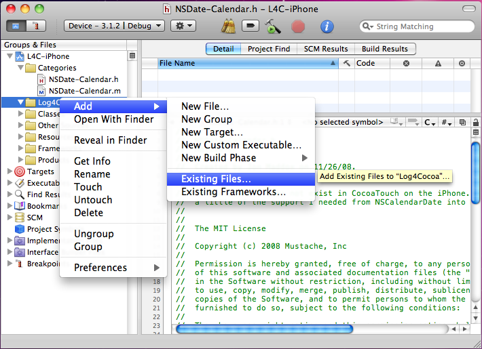The height and width of the screenshot is (349, 482).
Task: Click the target membership column header icon
Action: coord(462,64)
